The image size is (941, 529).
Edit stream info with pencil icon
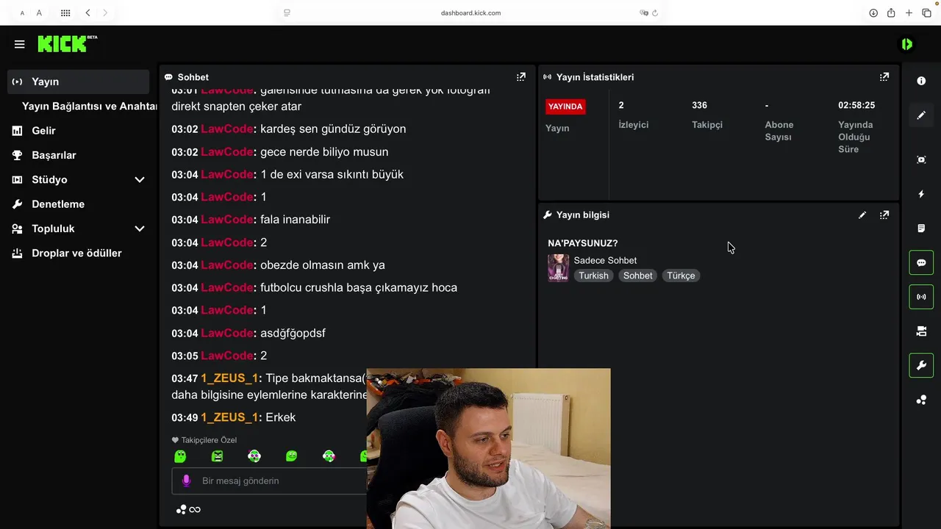pyautogui.click(x=862, y=215)
